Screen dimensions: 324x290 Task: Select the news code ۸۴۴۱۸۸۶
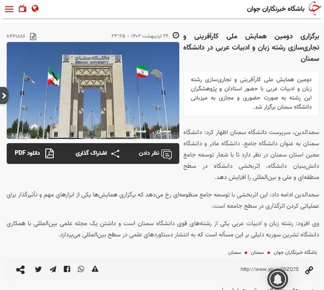click(x=16, y=36)
